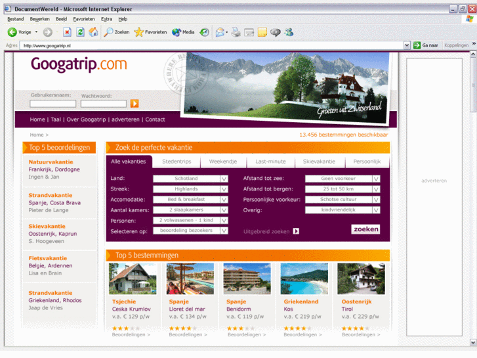Viewport: 477px width, 358px height.
Task: Open the Over Googatrip link
Action: 86,120
